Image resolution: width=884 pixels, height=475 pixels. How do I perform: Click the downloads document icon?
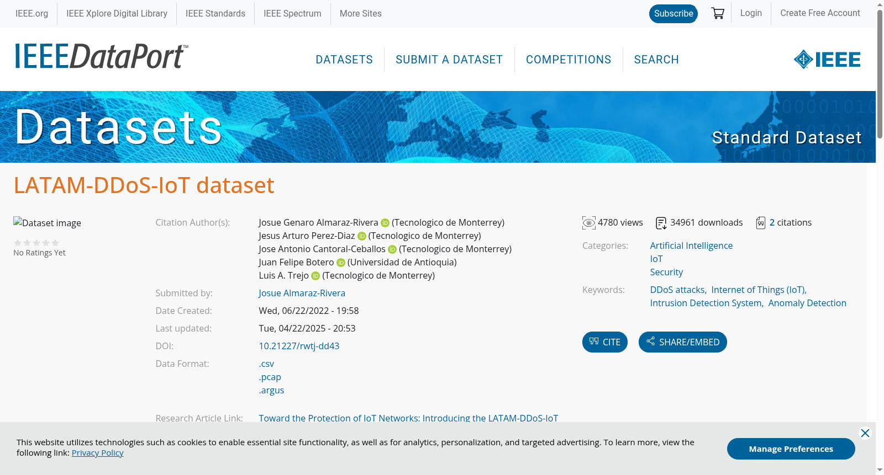661,223
